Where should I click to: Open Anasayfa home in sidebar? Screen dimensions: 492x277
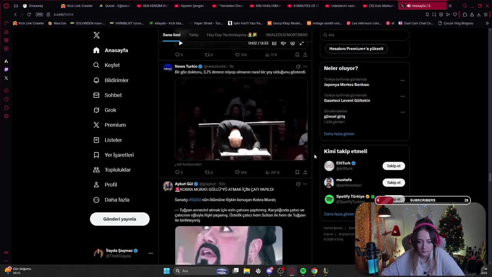111,50
